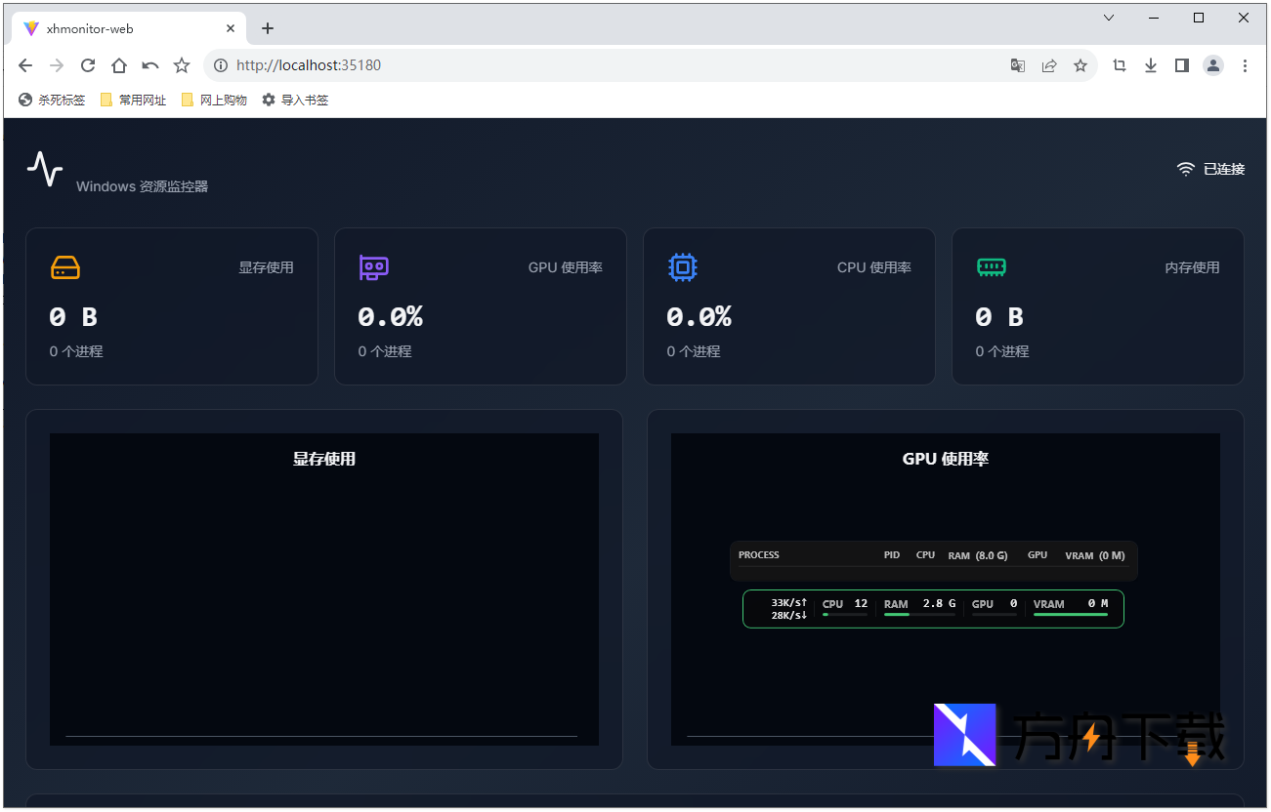Click the green RAM memory icon
The height and width of the screenshot is (812, 1271).
[992, 267]
